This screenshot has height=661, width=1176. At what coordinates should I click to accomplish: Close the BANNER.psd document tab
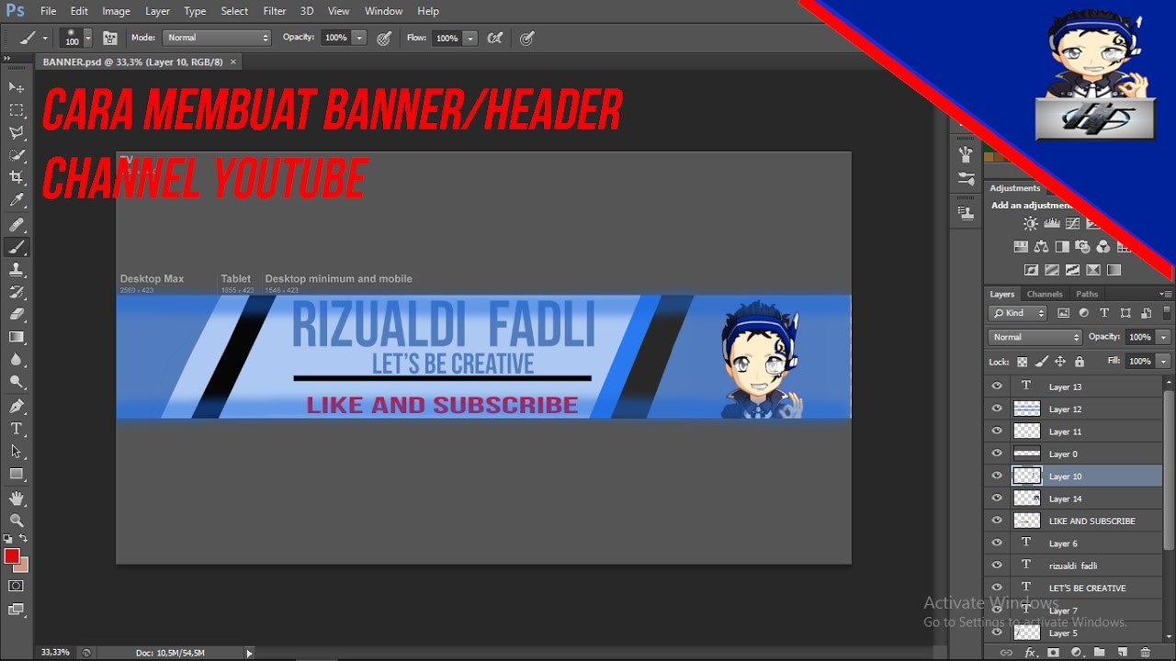tap(233, 62)
